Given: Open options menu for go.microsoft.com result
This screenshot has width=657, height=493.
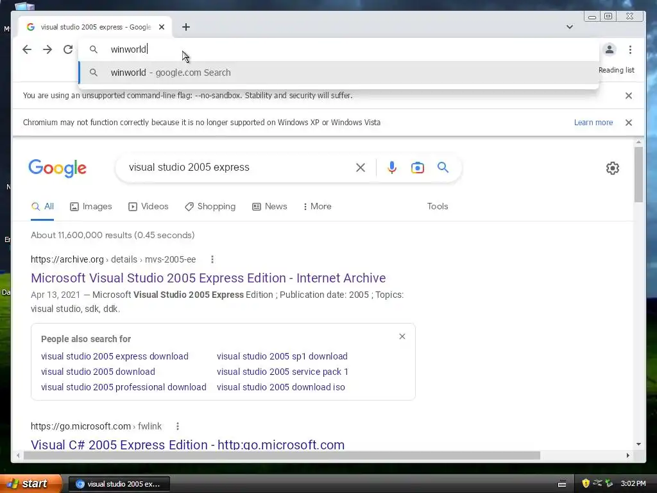Looking at the screenshot, I should pos(178,426).
